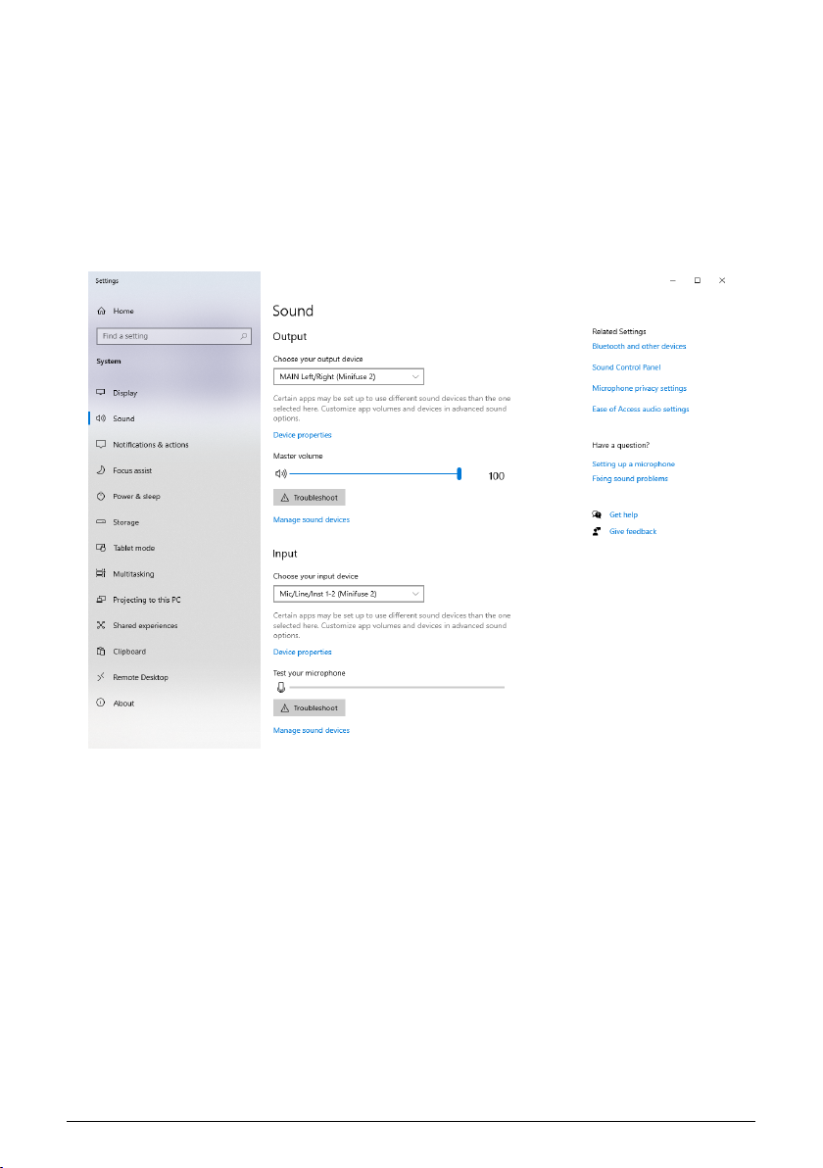Open Device properties under Input

[303, 652]
